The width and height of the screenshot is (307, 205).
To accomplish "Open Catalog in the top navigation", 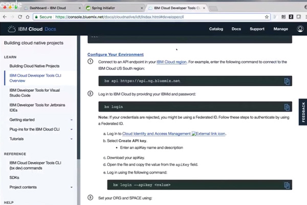I will [216, 29].
